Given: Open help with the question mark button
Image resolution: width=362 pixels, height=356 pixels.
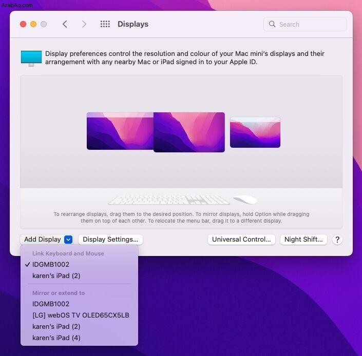Looking at the screenshot, I should [337, 240].
